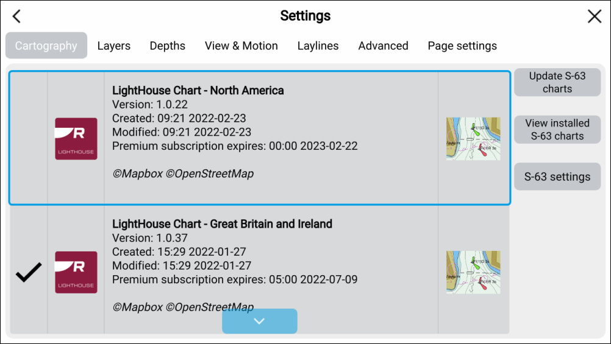Tick the empty selection box for North America

[x=29, y=139]
